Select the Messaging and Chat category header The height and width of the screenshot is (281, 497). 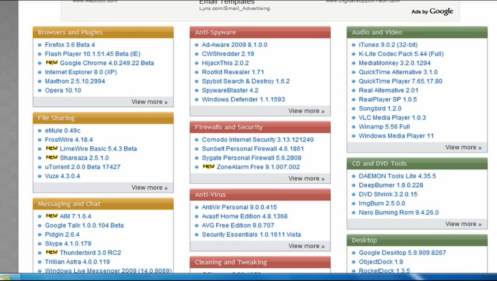tap(69, 204)
